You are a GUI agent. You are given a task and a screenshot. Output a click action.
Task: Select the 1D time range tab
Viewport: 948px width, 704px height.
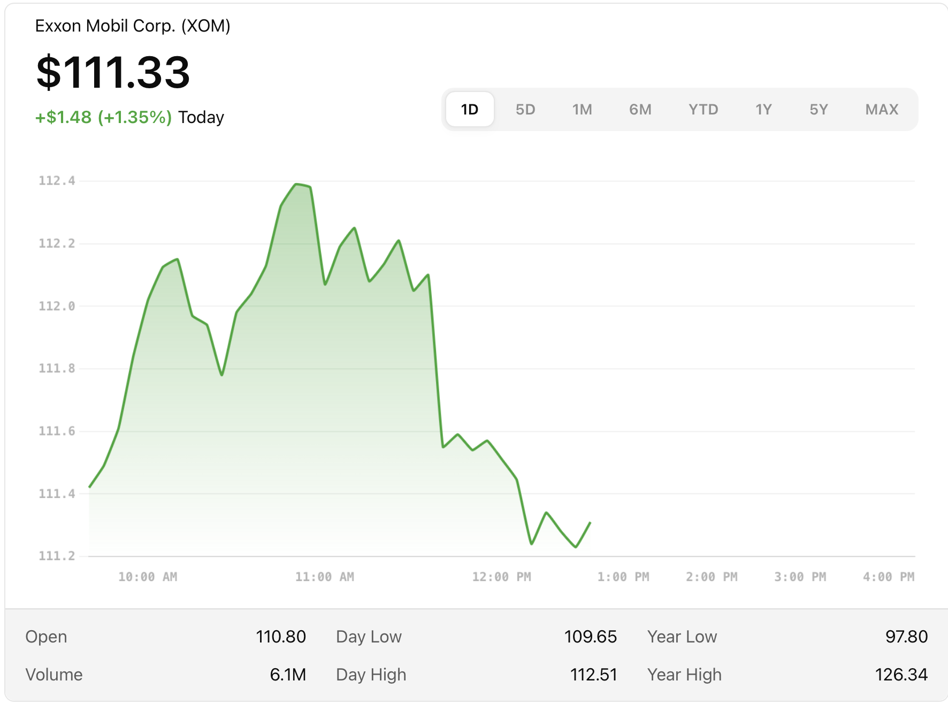469,110
